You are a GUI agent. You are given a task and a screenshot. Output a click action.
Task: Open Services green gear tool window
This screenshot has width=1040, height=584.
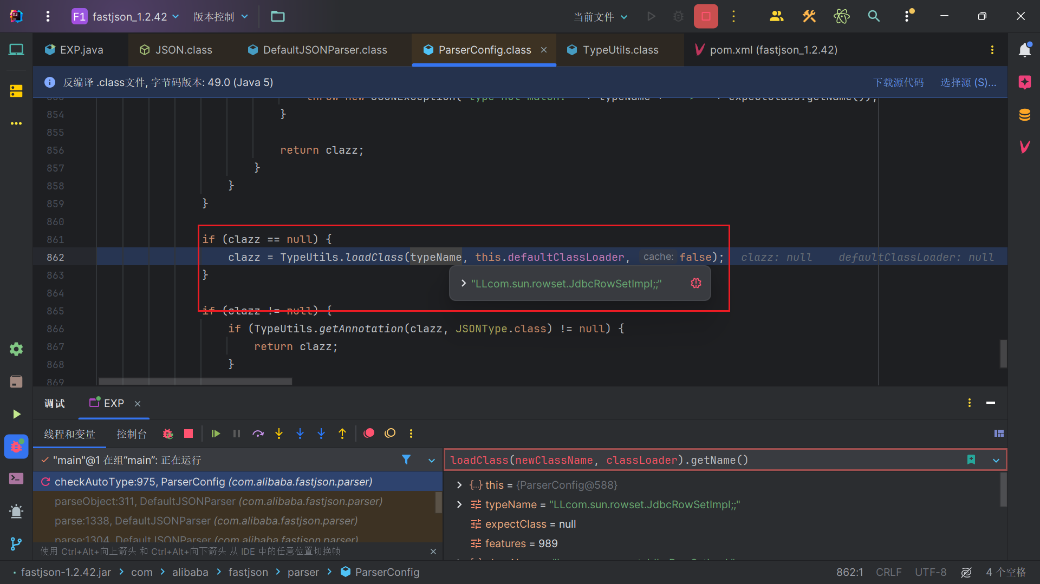tap(16, 349)
